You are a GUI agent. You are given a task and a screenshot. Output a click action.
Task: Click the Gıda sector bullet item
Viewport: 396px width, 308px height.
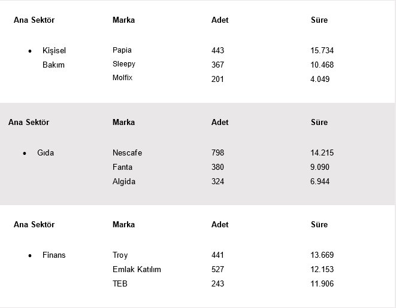tap(46, 153)
